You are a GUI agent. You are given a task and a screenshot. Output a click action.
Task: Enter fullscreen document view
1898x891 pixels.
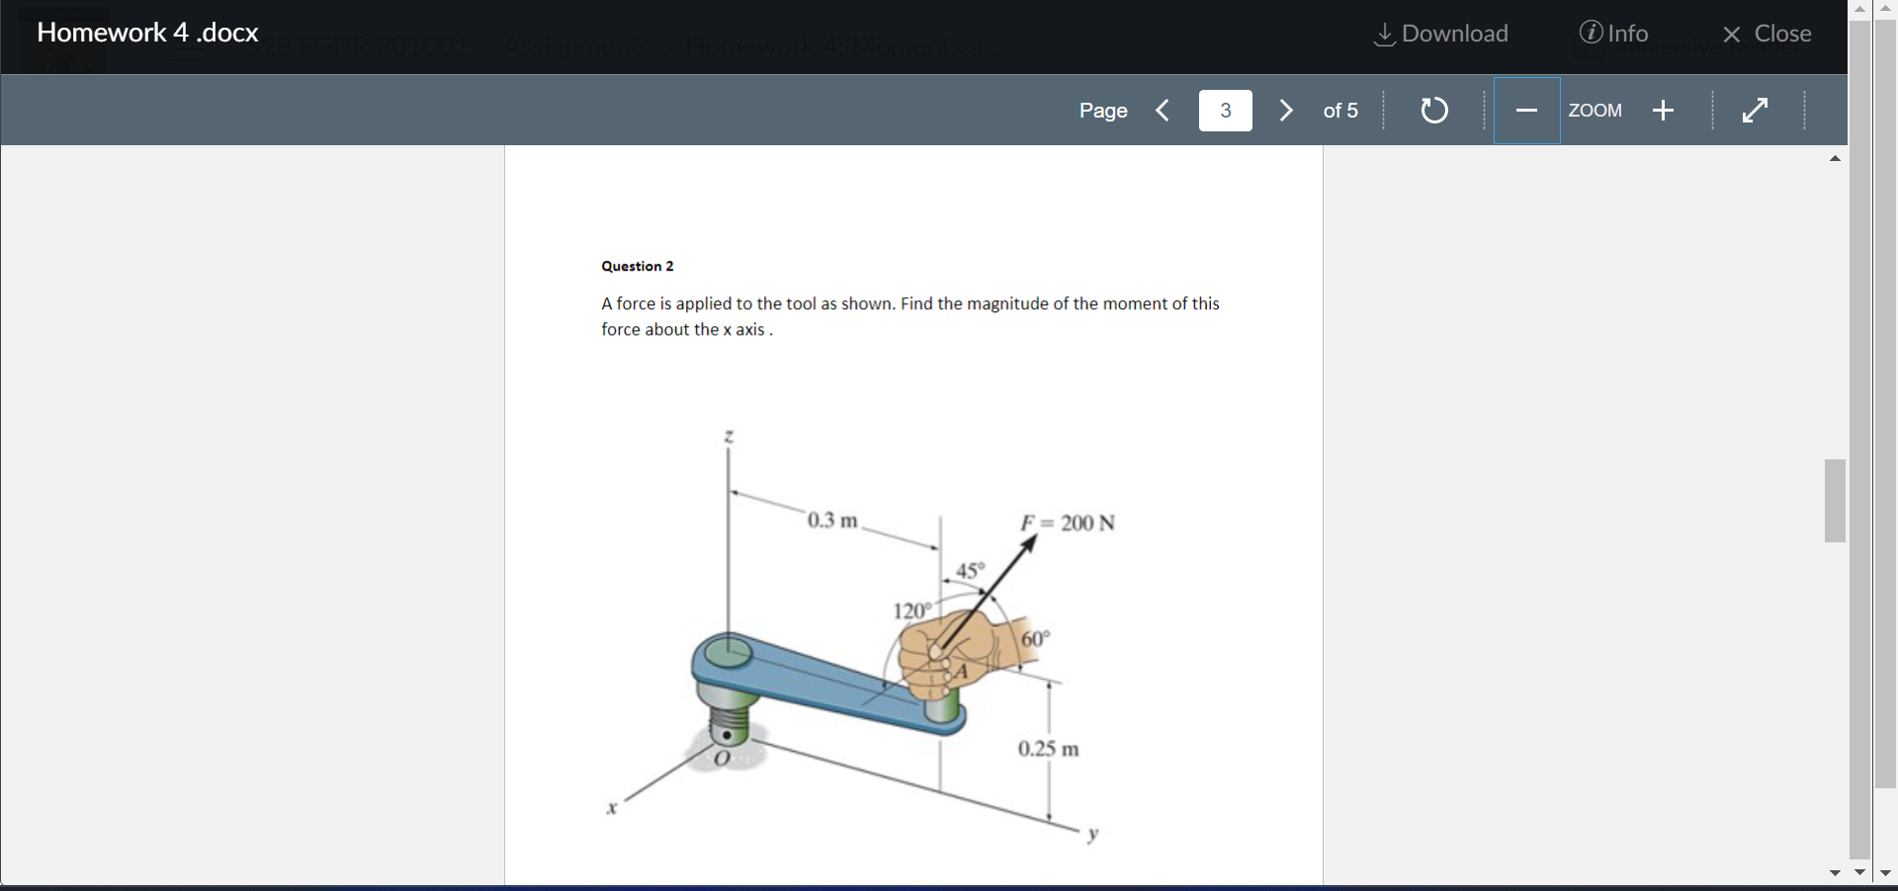[1757, 110]
